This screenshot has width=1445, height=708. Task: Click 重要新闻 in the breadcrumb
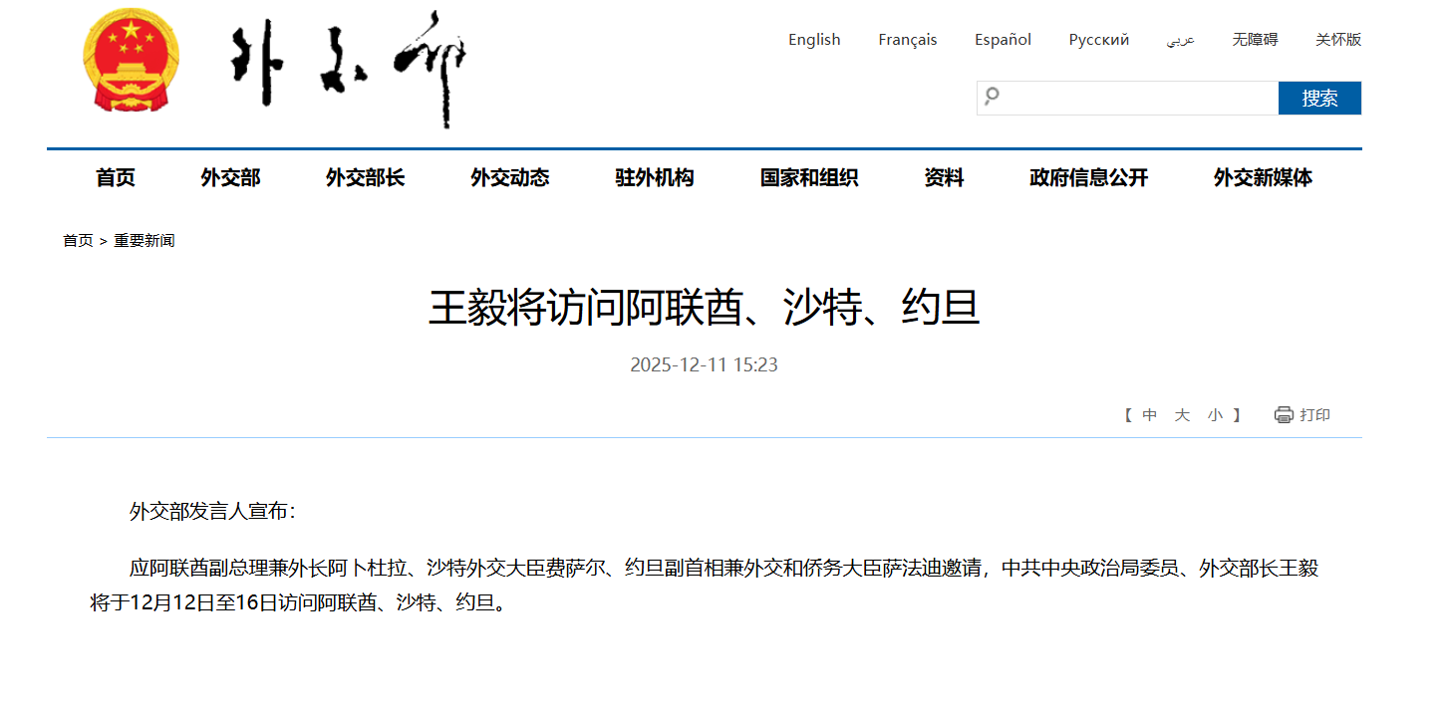click(144, 241)
